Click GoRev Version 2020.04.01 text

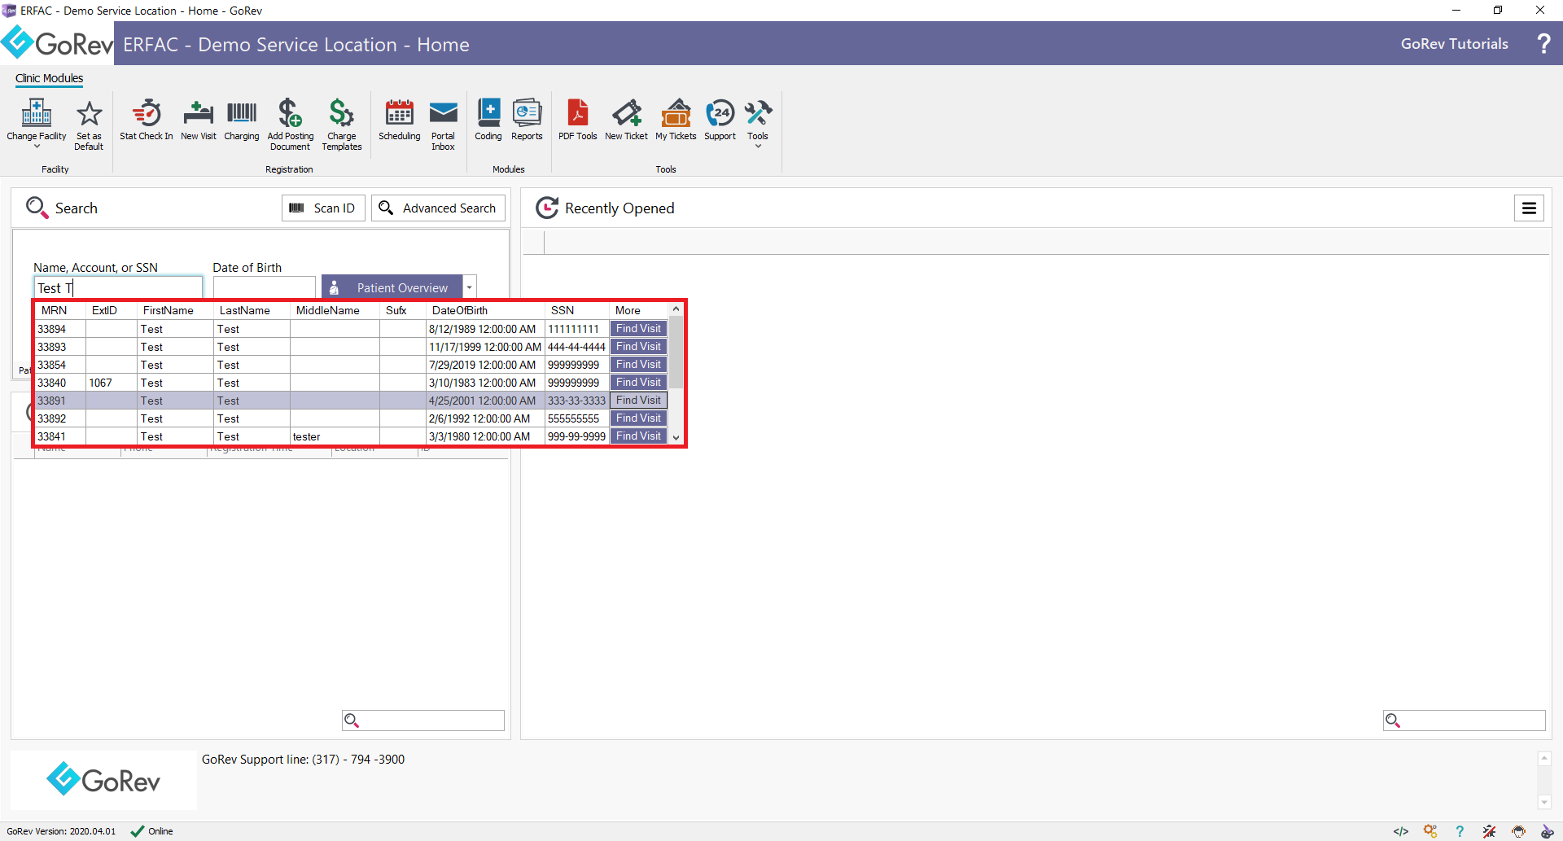tap(61, 831)
